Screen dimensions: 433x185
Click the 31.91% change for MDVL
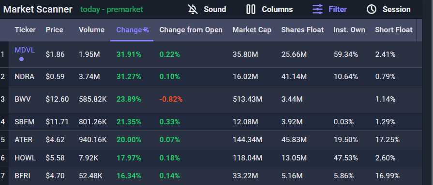click(x=129, y=54)
